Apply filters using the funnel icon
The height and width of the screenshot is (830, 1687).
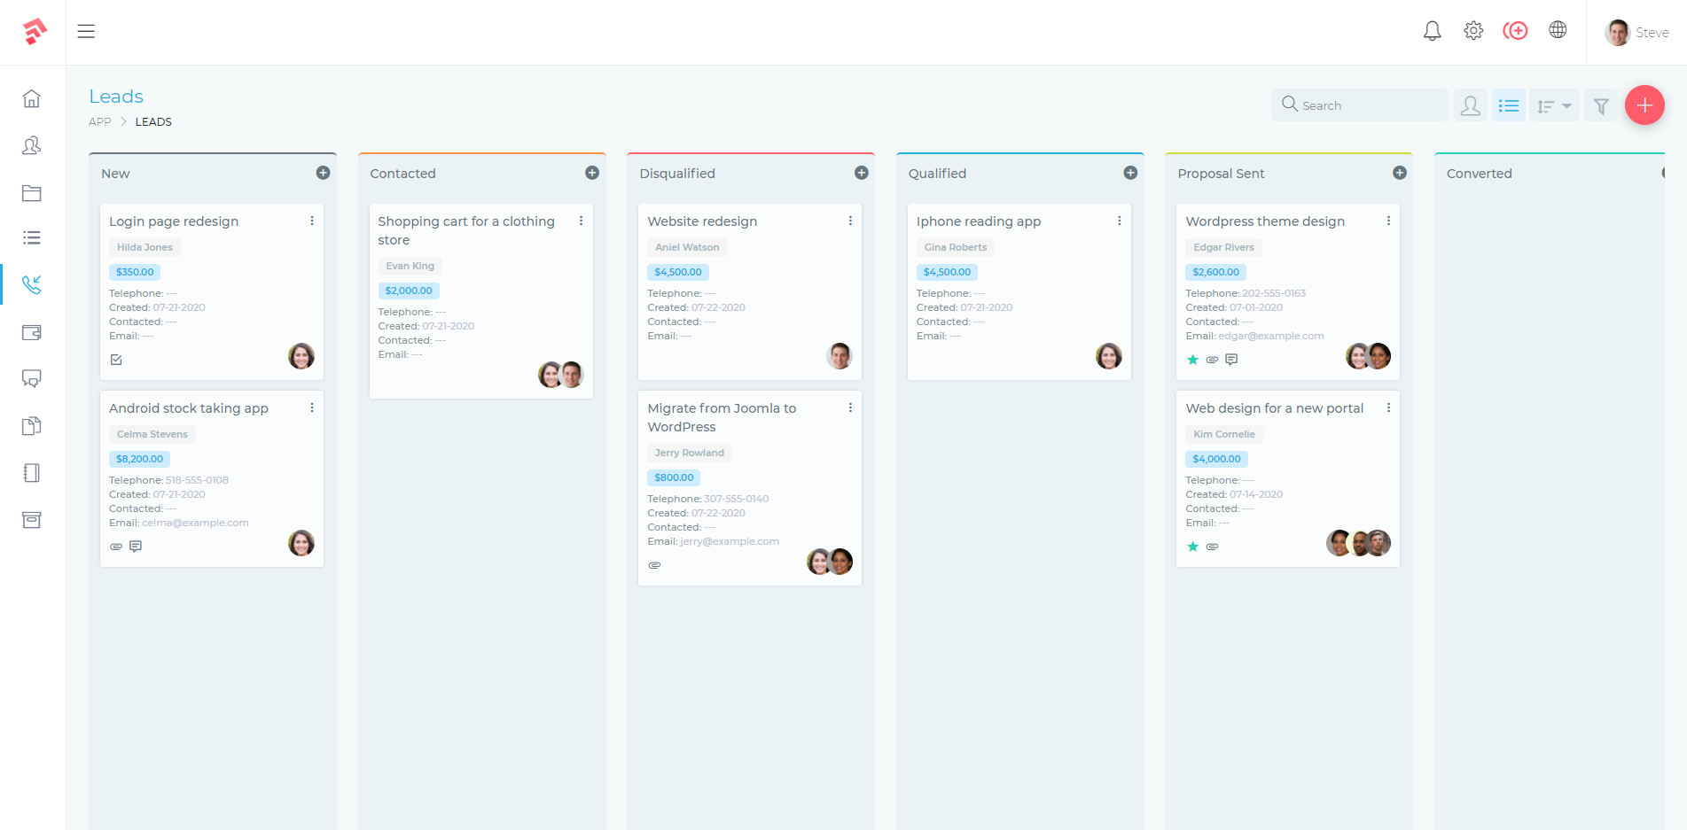1601,105
